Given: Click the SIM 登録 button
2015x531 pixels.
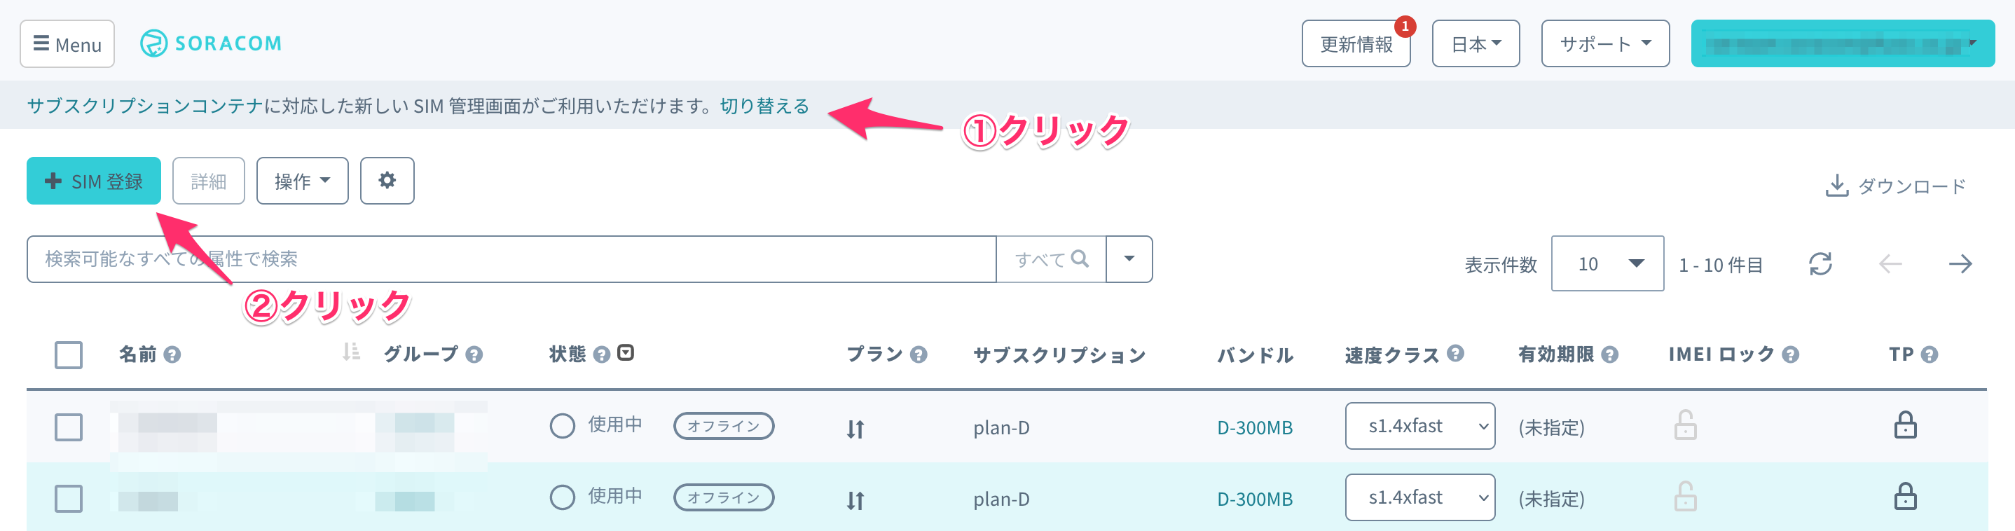Looking at the screenshot, I should 94,181.
